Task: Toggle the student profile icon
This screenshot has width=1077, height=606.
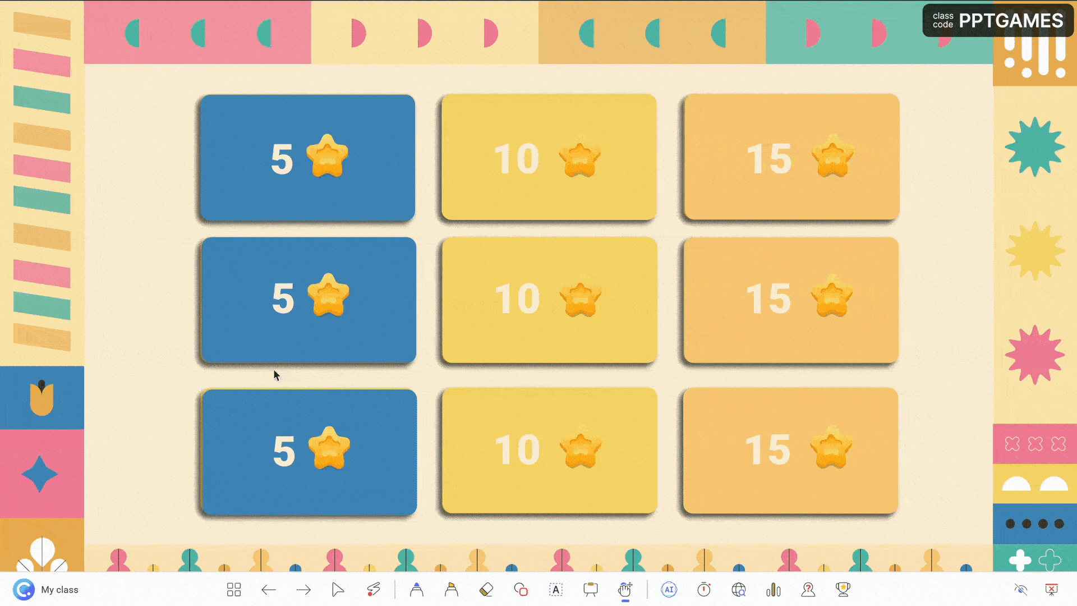Action: point(807,589)
